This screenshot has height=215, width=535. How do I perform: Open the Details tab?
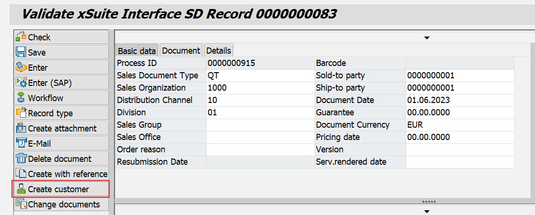tap(219, 50)
